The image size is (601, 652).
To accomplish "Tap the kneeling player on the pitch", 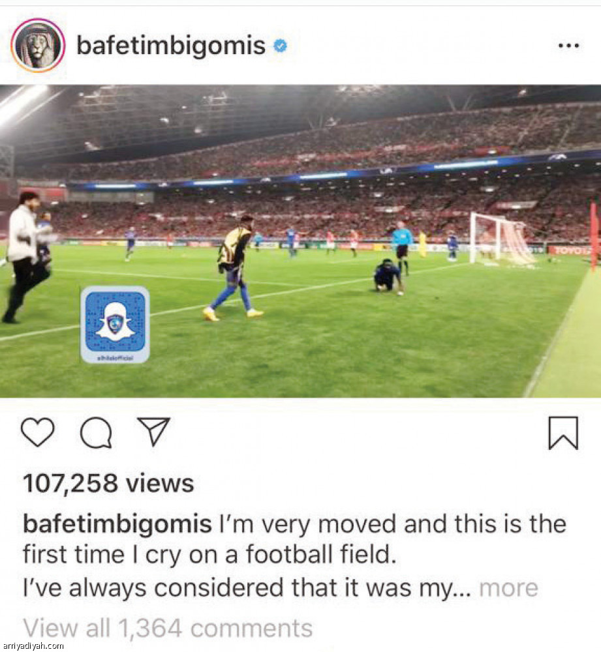I will coord(388,276).
